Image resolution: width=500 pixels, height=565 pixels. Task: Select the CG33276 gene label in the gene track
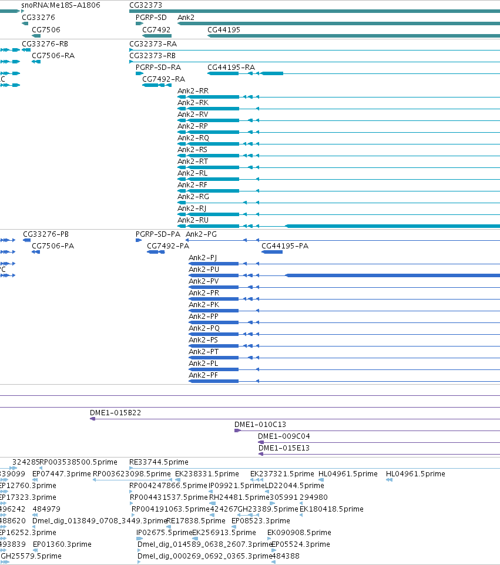tap(38, 18)
